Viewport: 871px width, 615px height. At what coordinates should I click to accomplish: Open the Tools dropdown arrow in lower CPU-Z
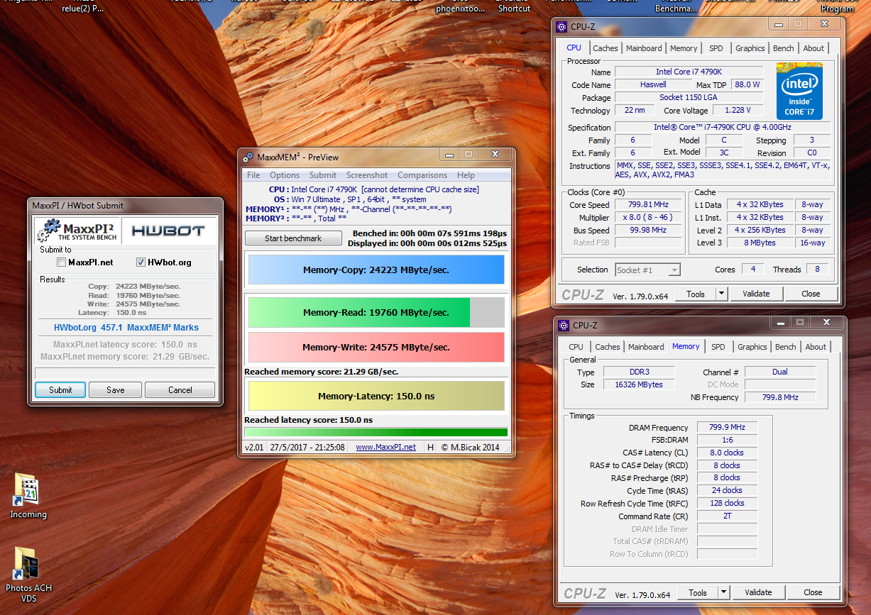coord(723,592)
